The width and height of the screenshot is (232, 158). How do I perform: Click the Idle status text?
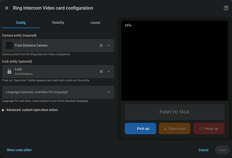point(128,25)
